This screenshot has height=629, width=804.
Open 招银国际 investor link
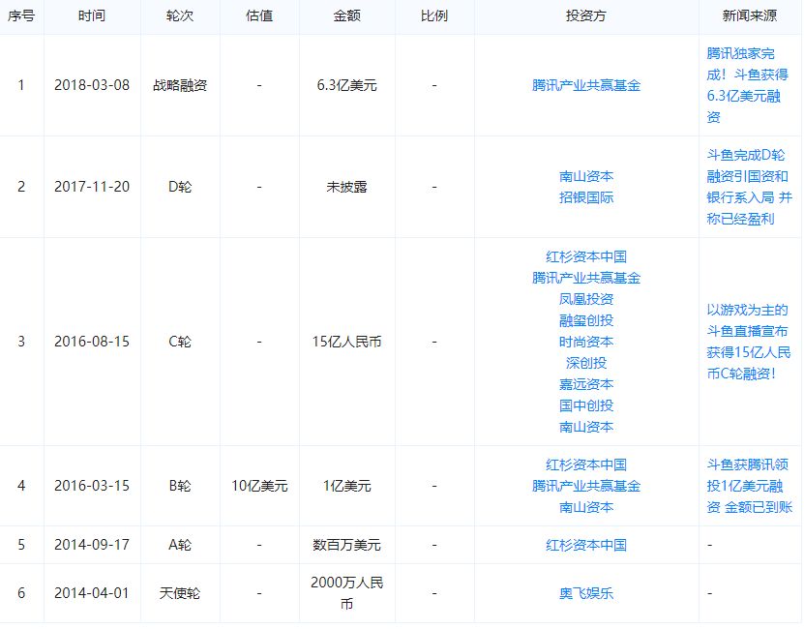586,197
